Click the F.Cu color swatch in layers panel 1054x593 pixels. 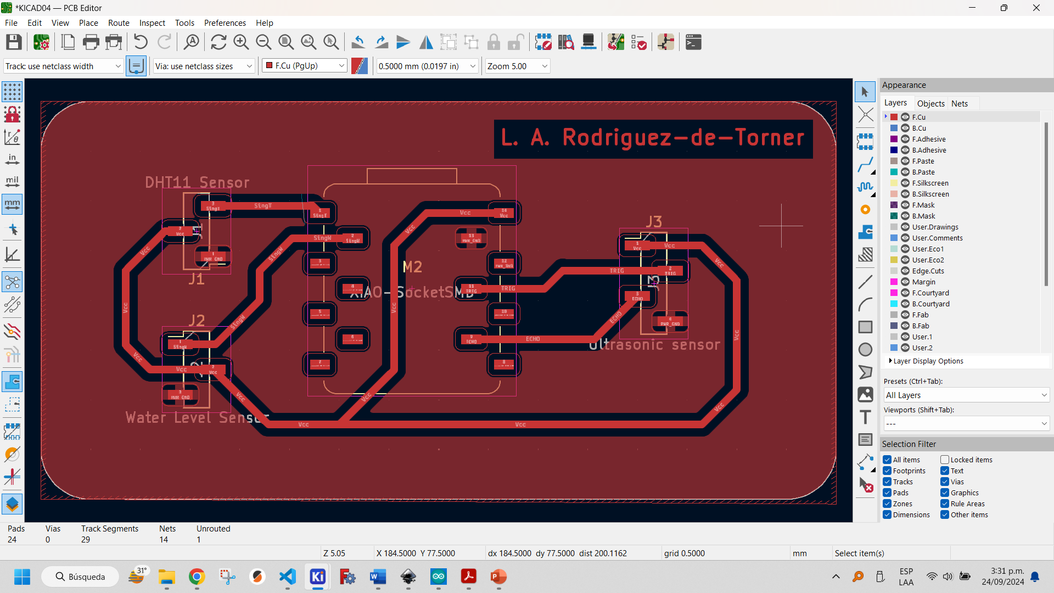click(x=893, y=116)
